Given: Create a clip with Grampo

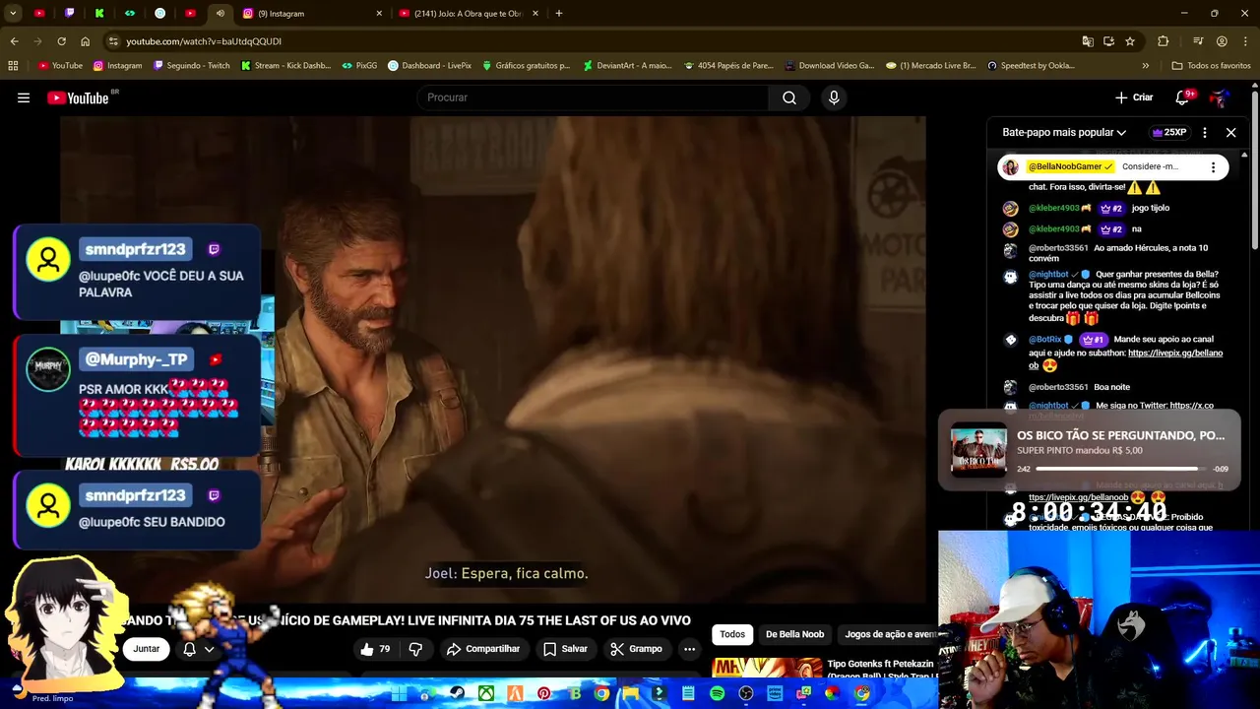Looking at the screenshot, I should [x=636, y=649].
